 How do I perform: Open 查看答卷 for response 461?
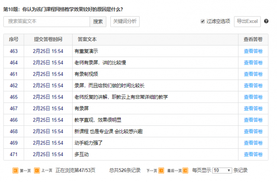(x=253, y=74)
